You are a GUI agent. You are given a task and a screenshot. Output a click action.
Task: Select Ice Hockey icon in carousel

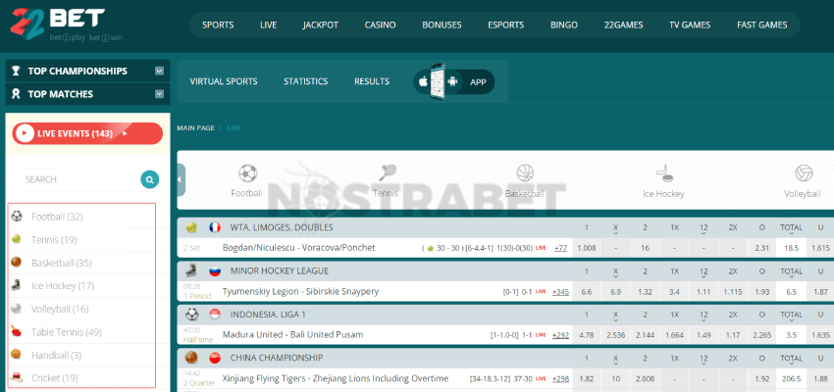click(x=663, y=173)
